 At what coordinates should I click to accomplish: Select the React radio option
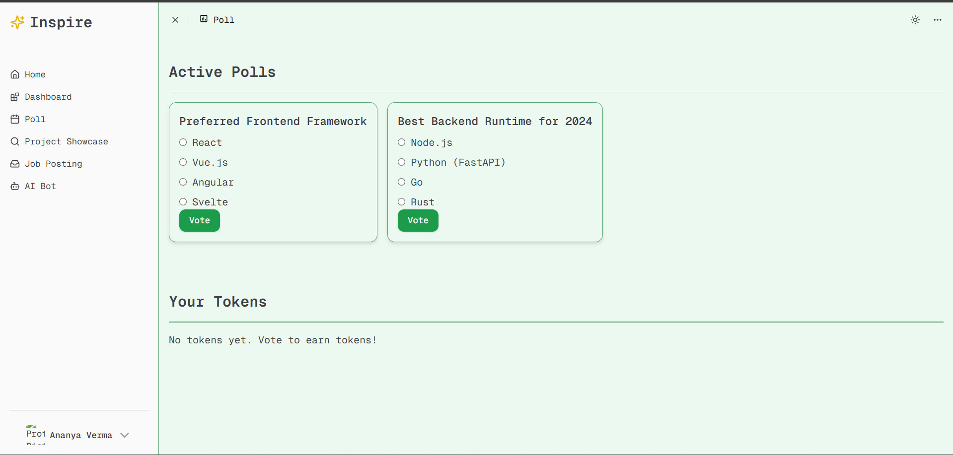[x=183, y=142]
